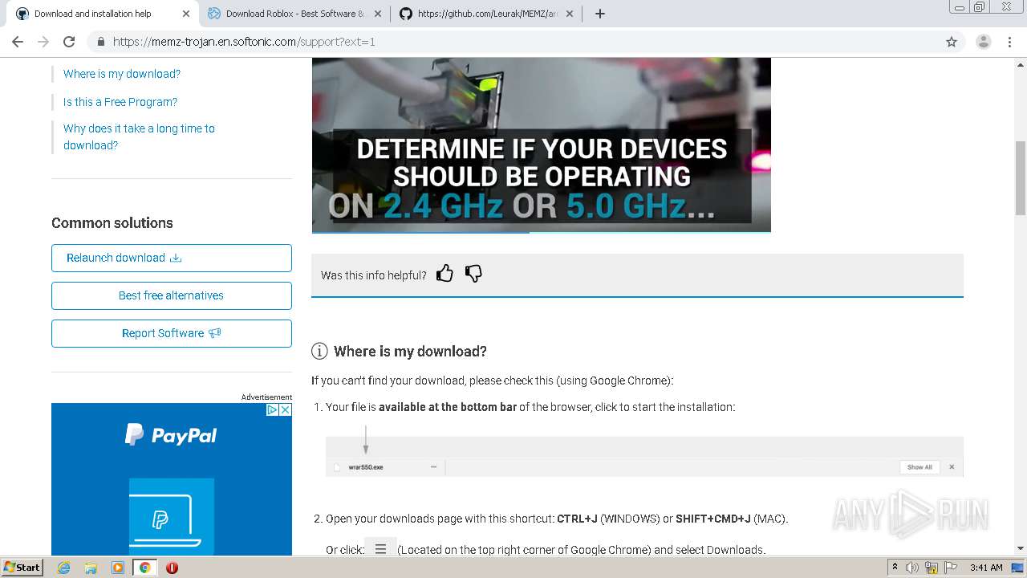This screenshot has height=578, width=1027.
Task: Click the Relaunch download button
Action: [172, 258]
